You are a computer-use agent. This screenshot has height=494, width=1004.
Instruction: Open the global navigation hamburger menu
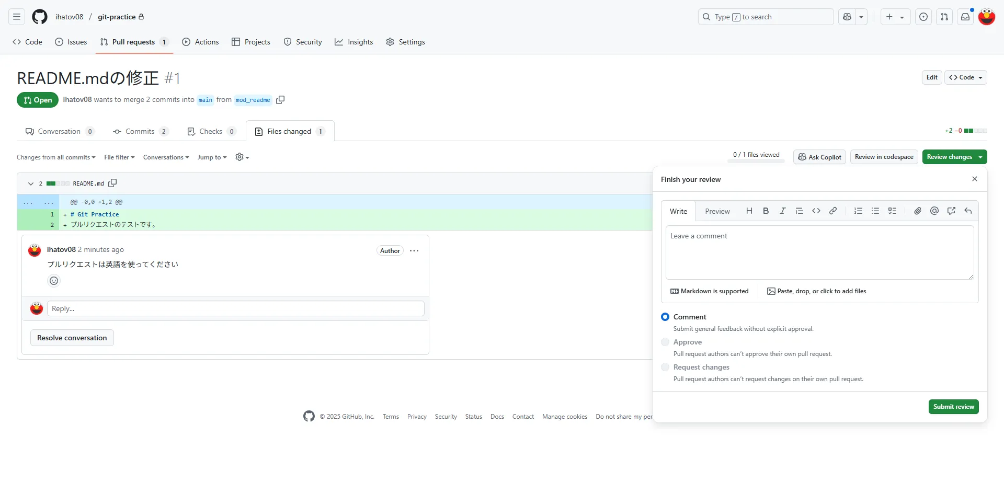coord(17,17)
